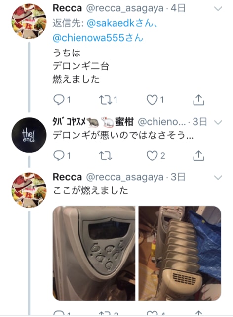This screenshot has height=317, width=233.
Task: Share the tweet by タバコヤスメ蜜柑
Action: pos(199,156)
